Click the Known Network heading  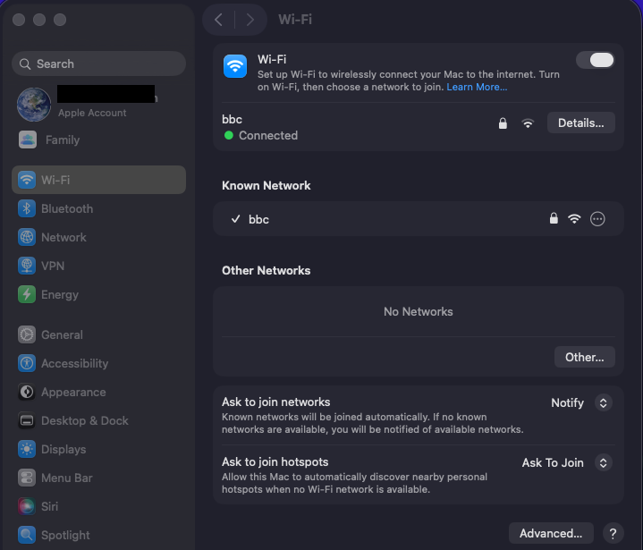pyautogui.click(x=267, y=186)
